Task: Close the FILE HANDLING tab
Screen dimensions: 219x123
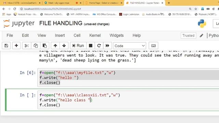Action: tap(162, 3)
